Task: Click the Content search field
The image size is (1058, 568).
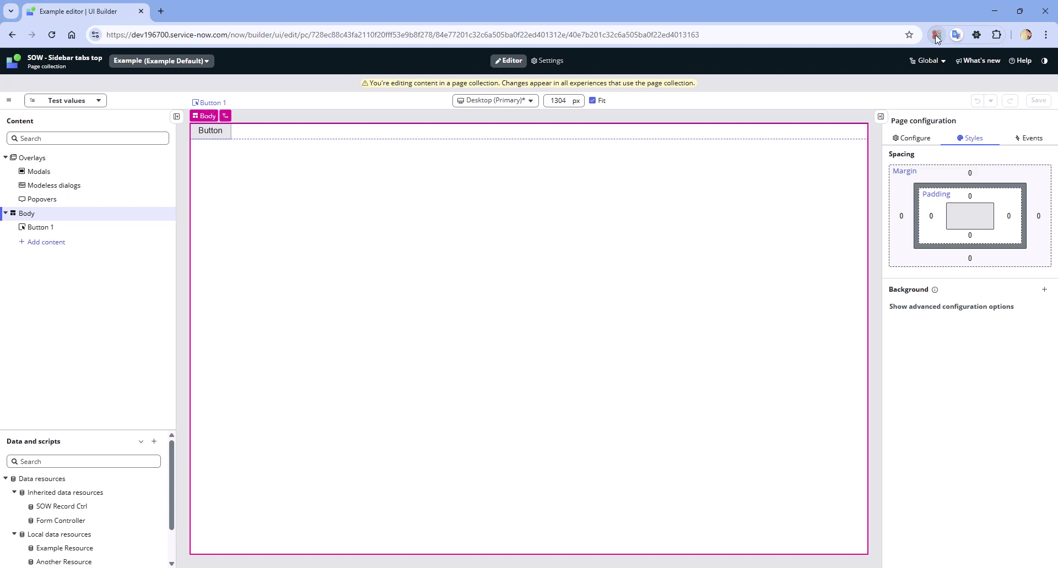Action: click(88, 138)
